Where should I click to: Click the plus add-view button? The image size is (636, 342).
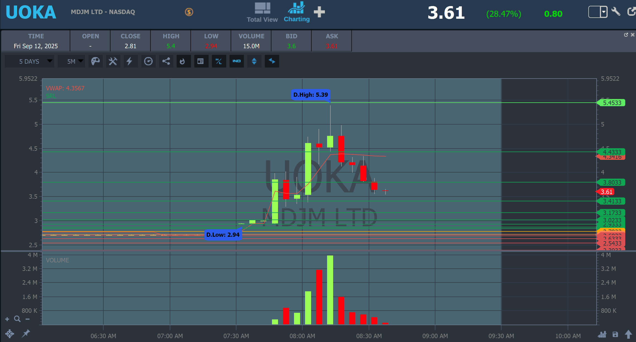coord(319,12)
